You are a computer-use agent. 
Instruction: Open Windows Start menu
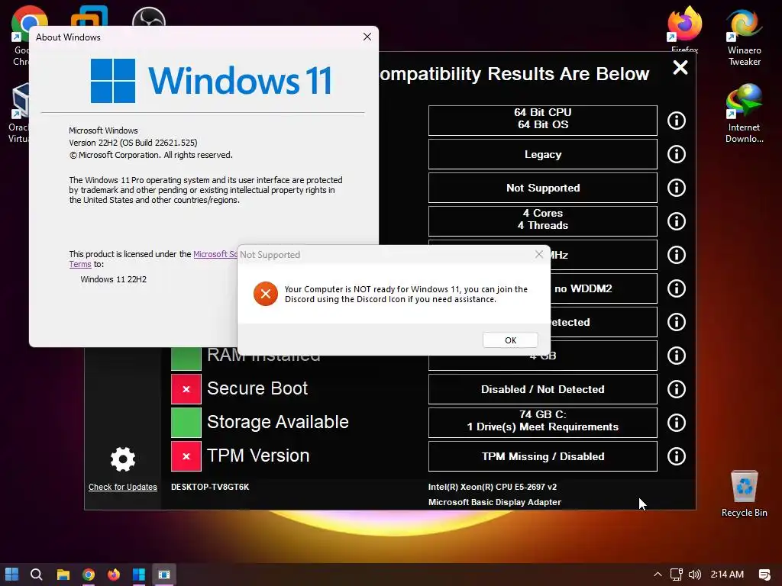point(12,575)
